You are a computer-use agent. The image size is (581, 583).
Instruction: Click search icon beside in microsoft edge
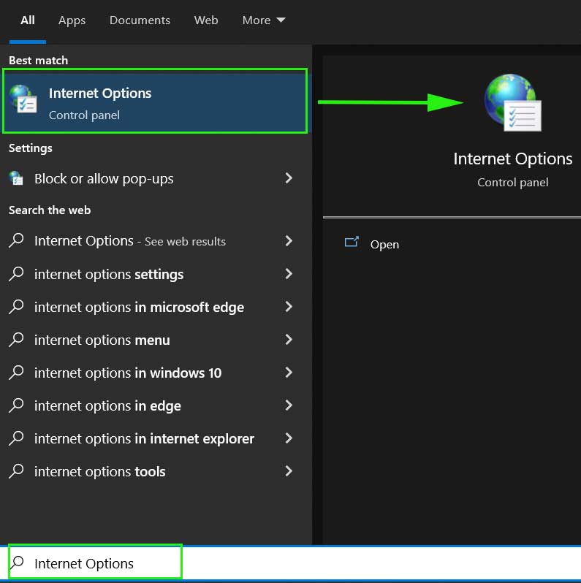(16, 307)
